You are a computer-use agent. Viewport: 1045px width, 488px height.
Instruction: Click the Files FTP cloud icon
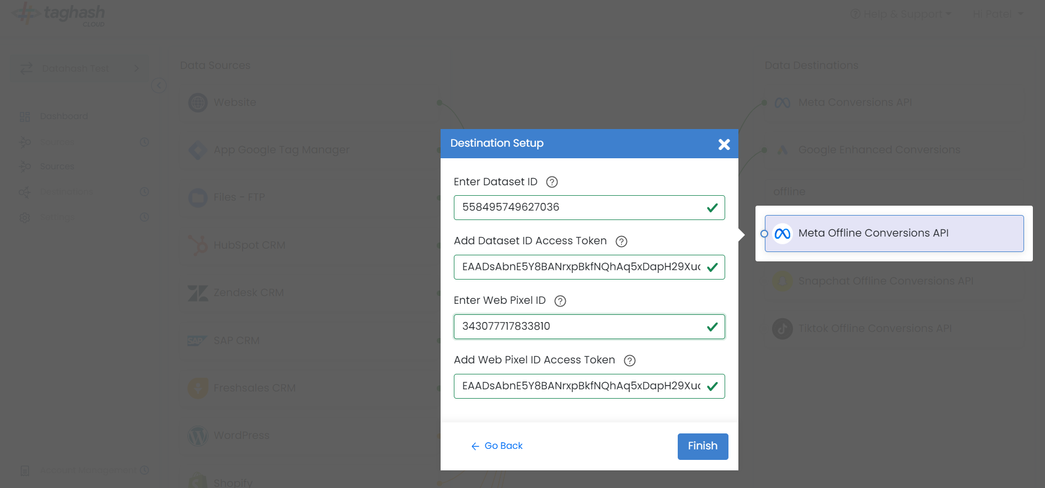coord(198,197)
